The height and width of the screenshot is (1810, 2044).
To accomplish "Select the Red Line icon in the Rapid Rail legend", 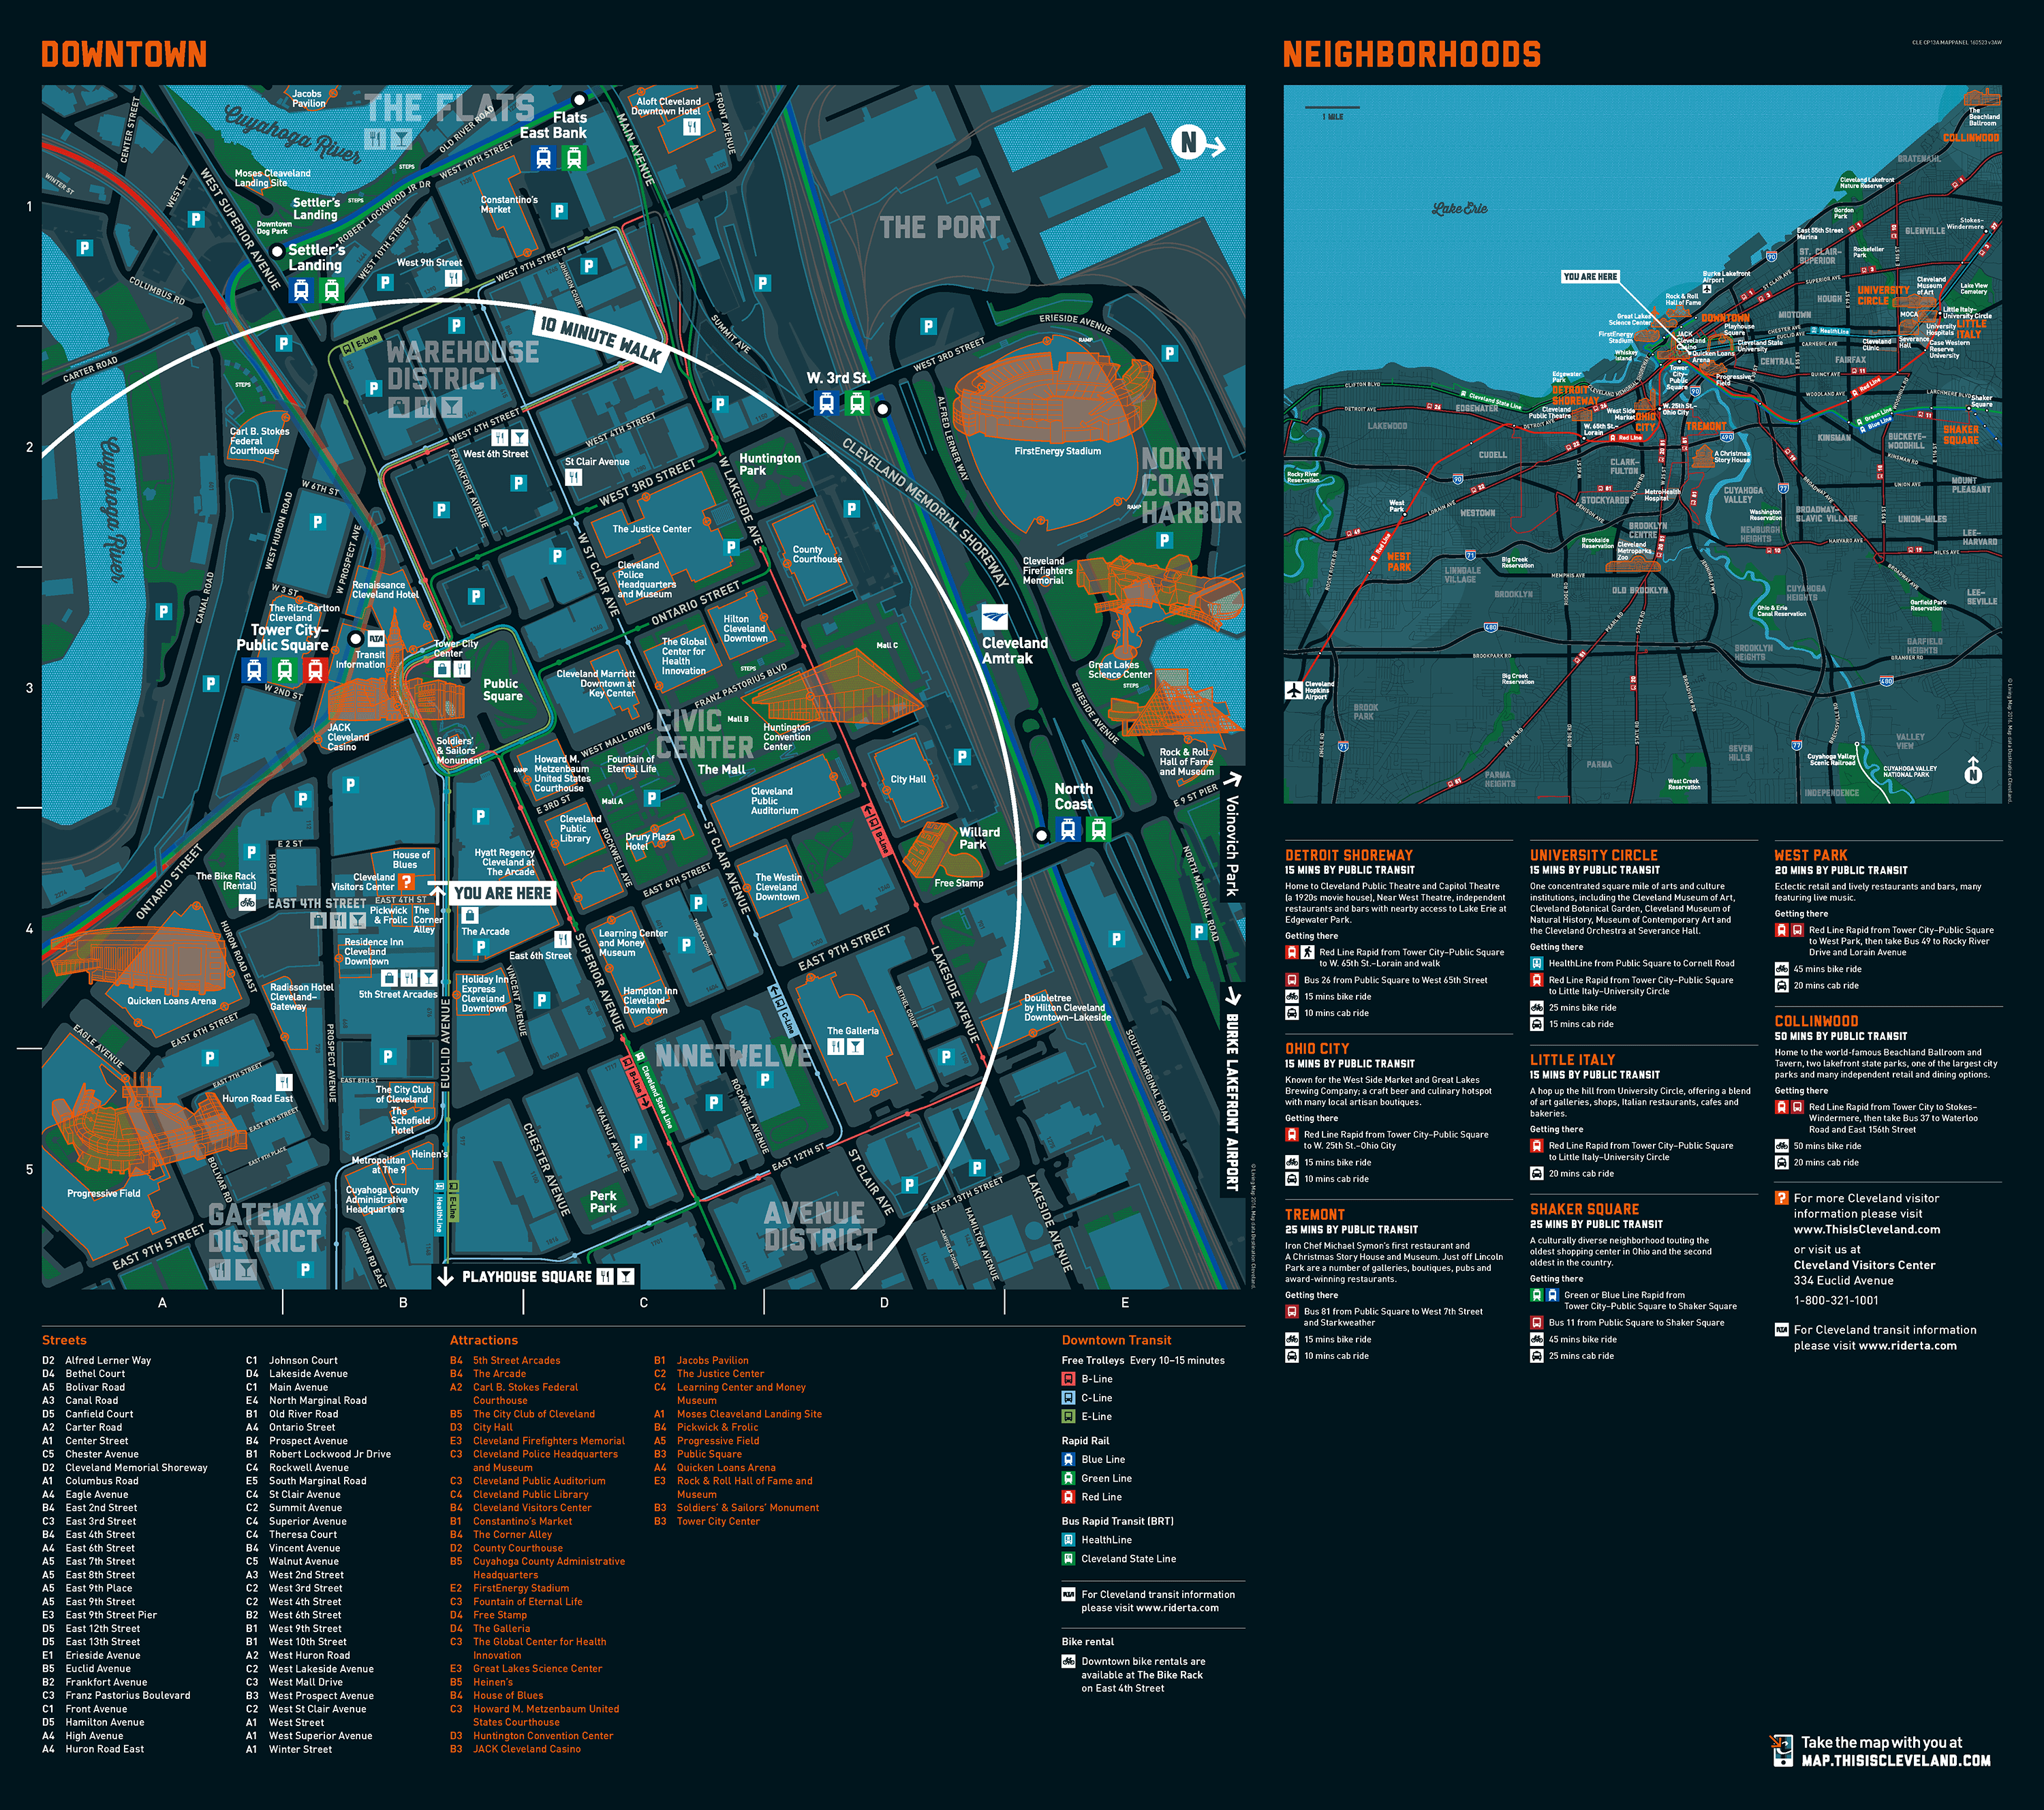I will point(1069,1496).
